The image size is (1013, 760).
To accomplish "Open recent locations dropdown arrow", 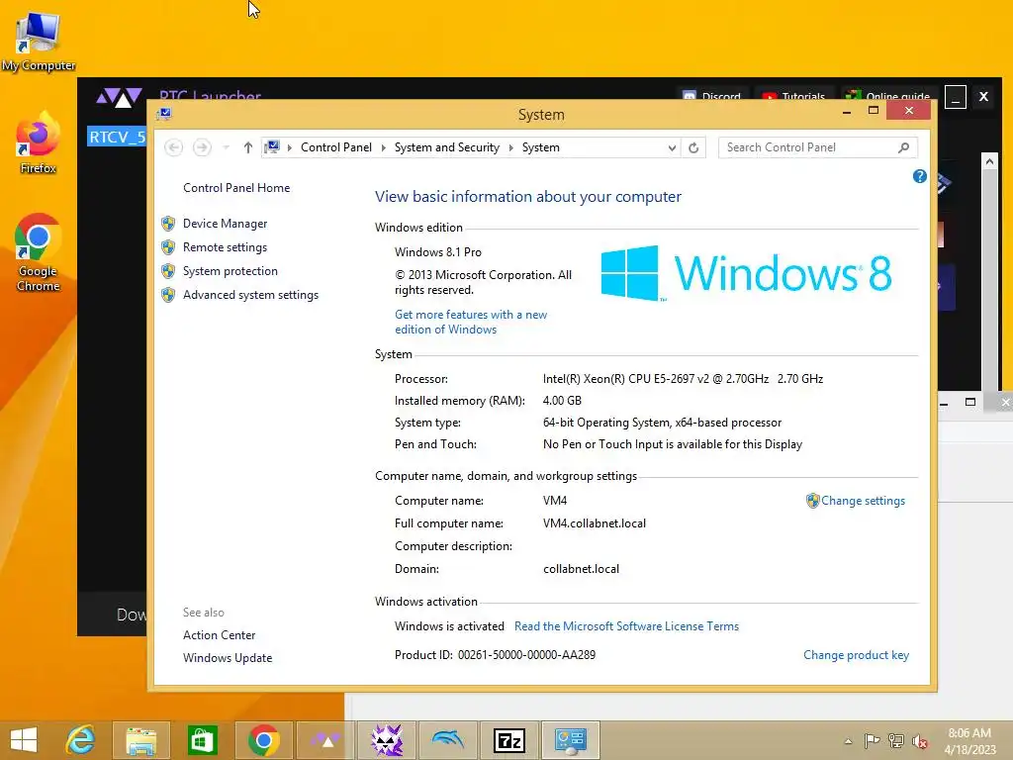I will pyautogui.click(x=227, y=147).
